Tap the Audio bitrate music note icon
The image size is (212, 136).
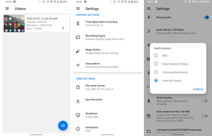pyautogui.click(x=149, y=31)
